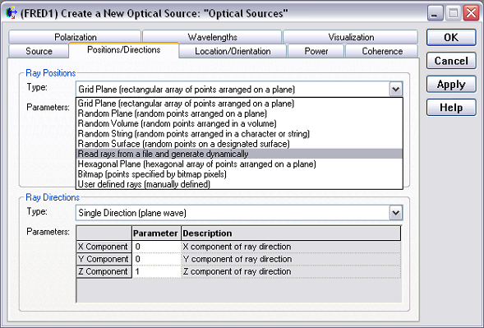Viewport: 484px width, 328px height.
Task: Click the Apply button
Action: click(451, 85)
